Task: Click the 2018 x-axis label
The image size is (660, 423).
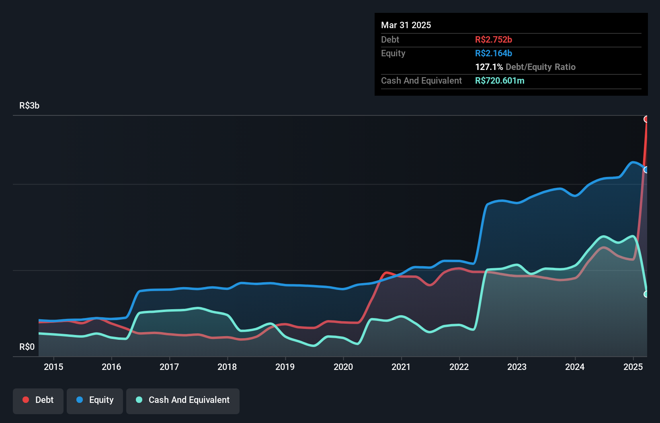Action: pyautogui.click(x=227, y=367)
